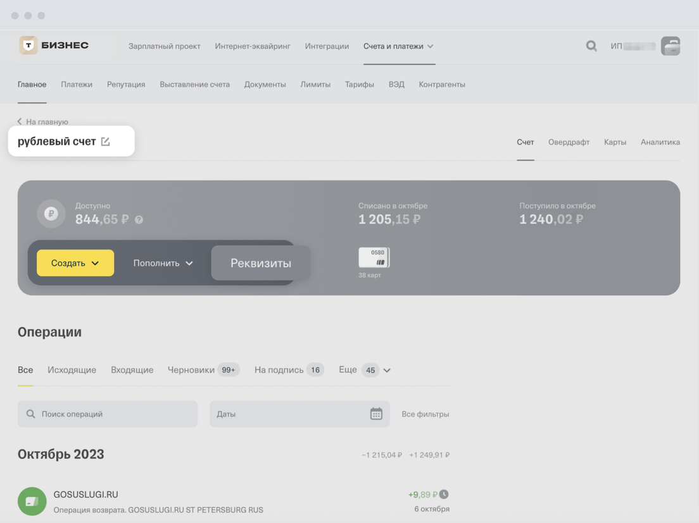699x523 pixels.
Task: Select the Исходящие operations tab
Action: point(72,370)
